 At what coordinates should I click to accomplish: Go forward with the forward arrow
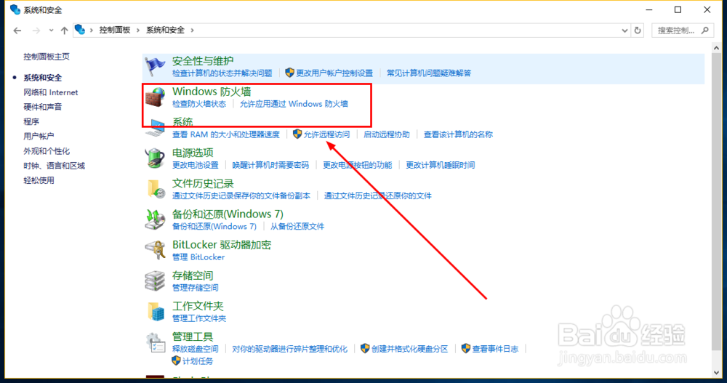click(36, 31)
